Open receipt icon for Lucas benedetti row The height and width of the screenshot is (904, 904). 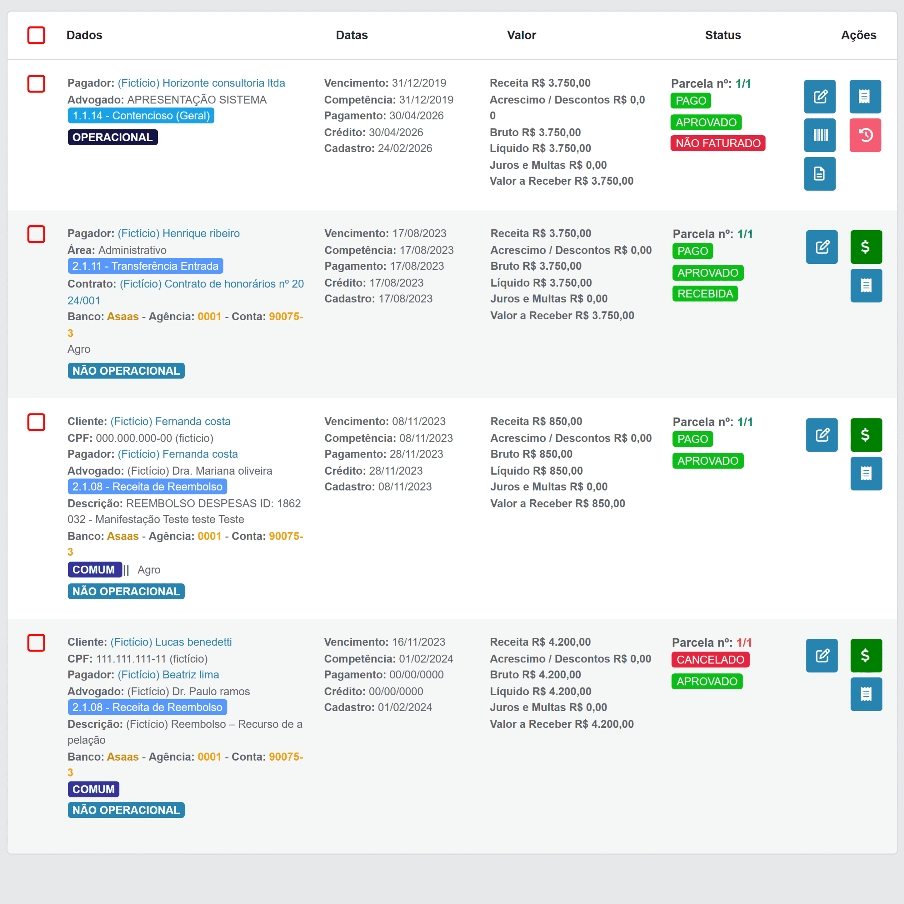pos(866,694)
